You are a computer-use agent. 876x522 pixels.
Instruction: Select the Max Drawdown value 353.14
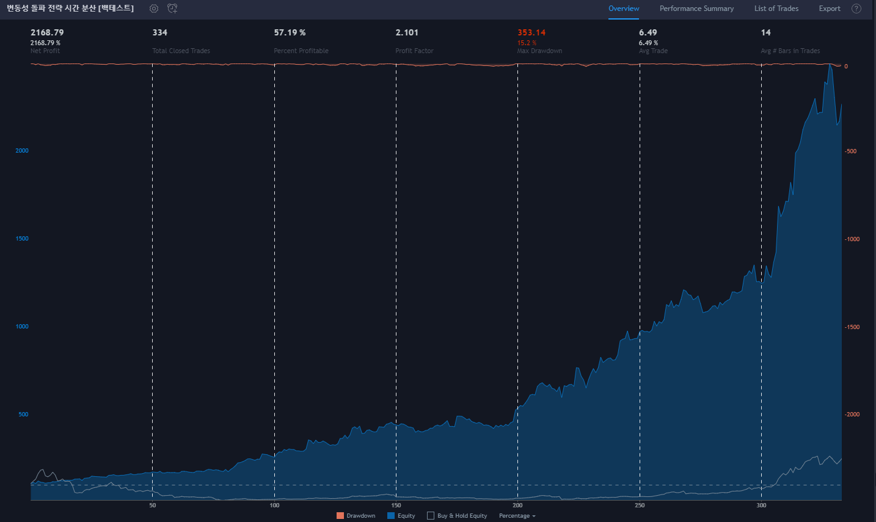pos(531,32)
